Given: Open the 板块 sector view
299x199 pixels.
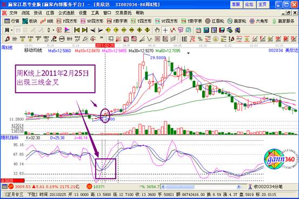Looking at the screenshot, I should click(30, 21).
